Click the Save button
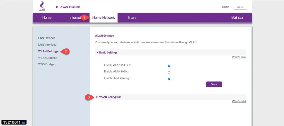Image resolution: width=284 pixels, height=126 pixels. (x=214, y=84)
